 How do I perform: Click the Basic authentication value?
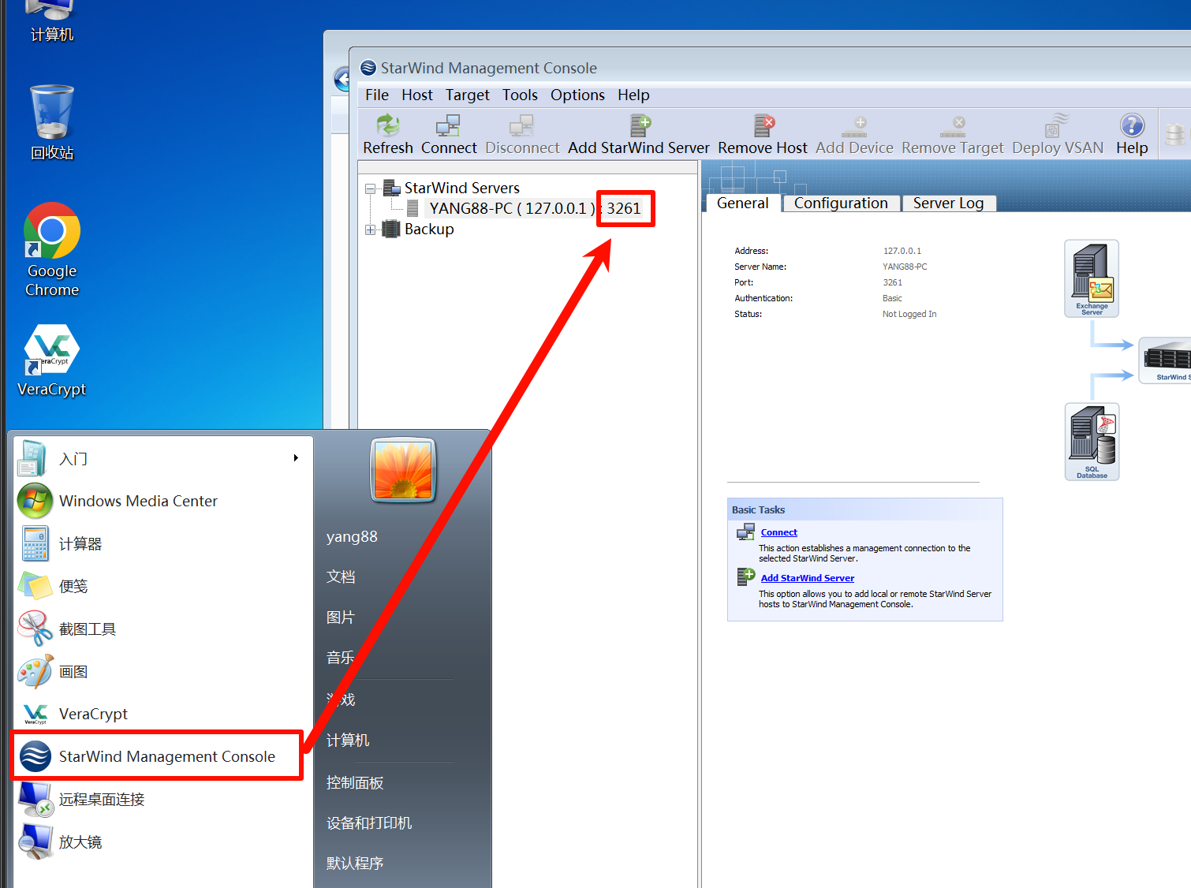pyautogui.click(x=892, y=298)
